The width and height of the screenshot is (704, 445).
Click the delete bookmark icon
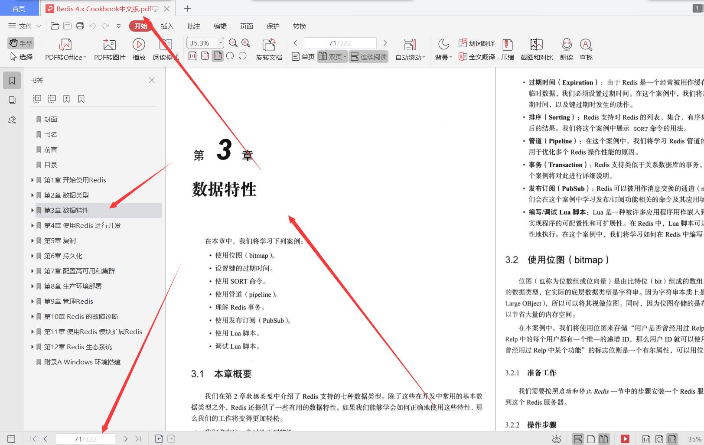click(x=81, y=99)
